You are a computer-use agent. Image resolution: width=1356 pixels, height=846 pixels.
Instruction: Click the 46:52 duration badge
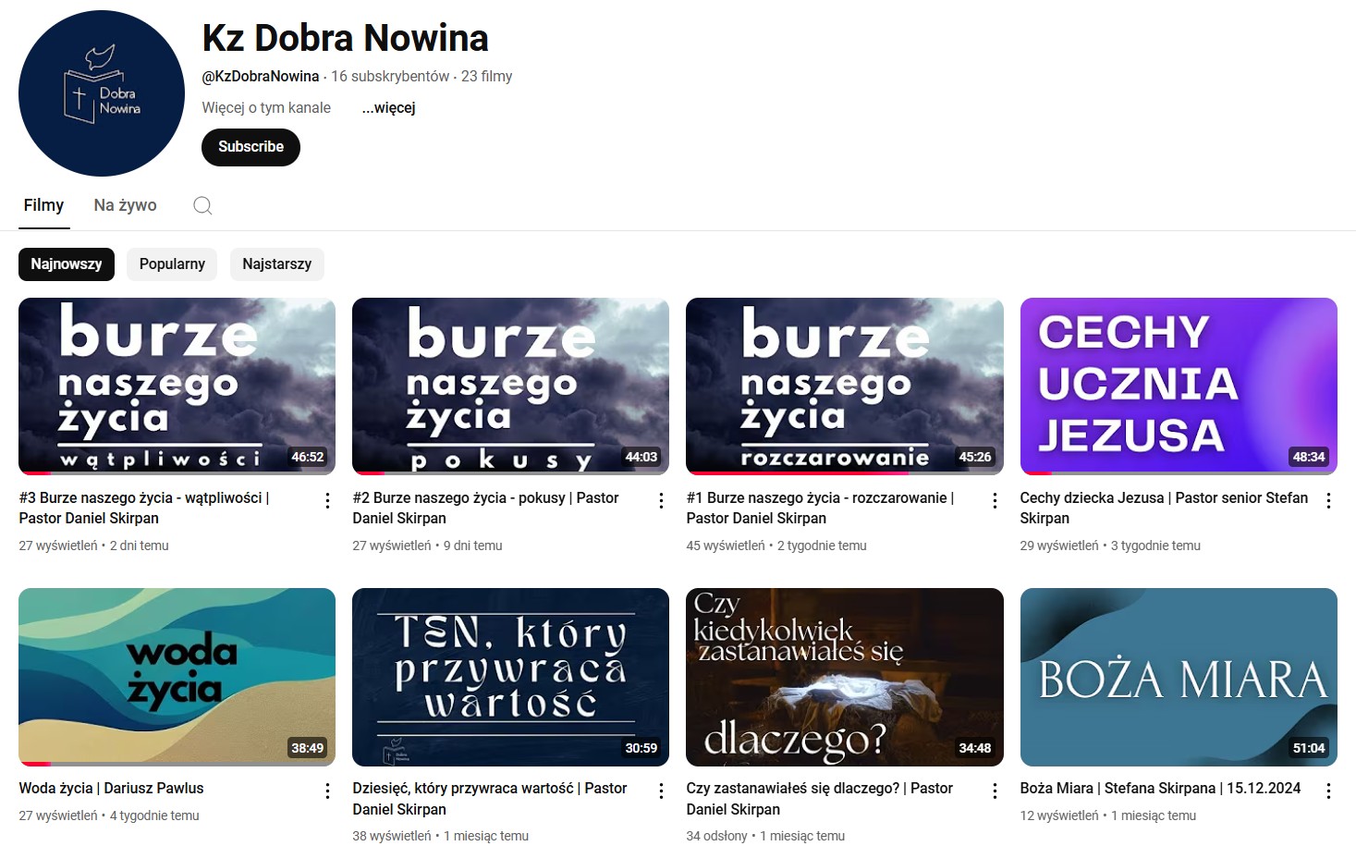[308, 457]
